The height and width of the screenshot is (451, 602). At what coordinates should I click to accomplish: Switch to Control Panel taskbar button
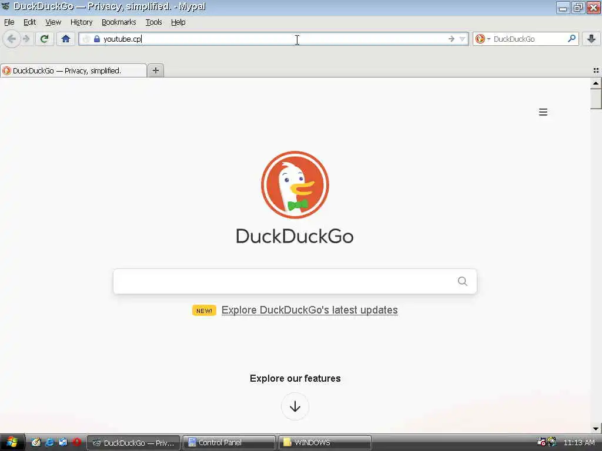pyautogui.click(x=229, y=443)
